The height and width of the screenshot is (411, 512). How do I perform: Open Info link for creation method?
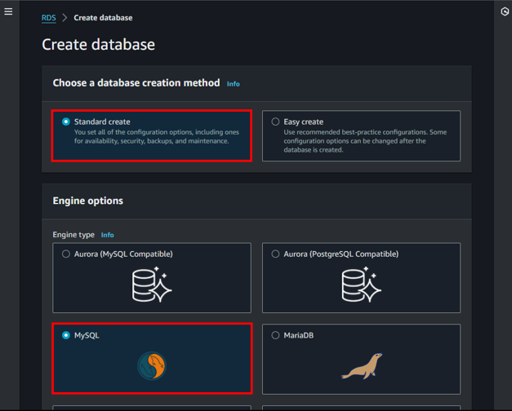[234, 84]
